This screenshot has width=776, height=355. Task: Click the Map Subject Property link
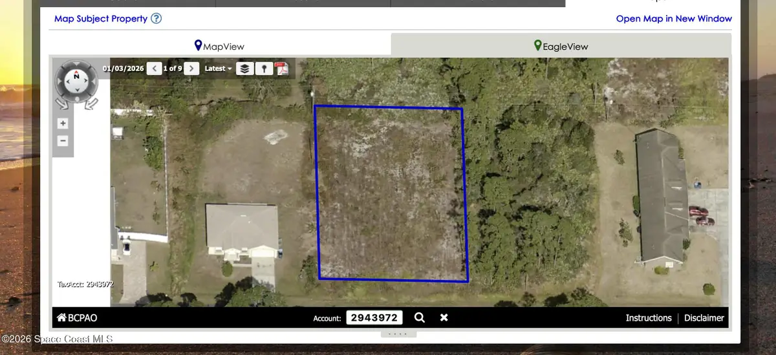(x=101, y=19)
